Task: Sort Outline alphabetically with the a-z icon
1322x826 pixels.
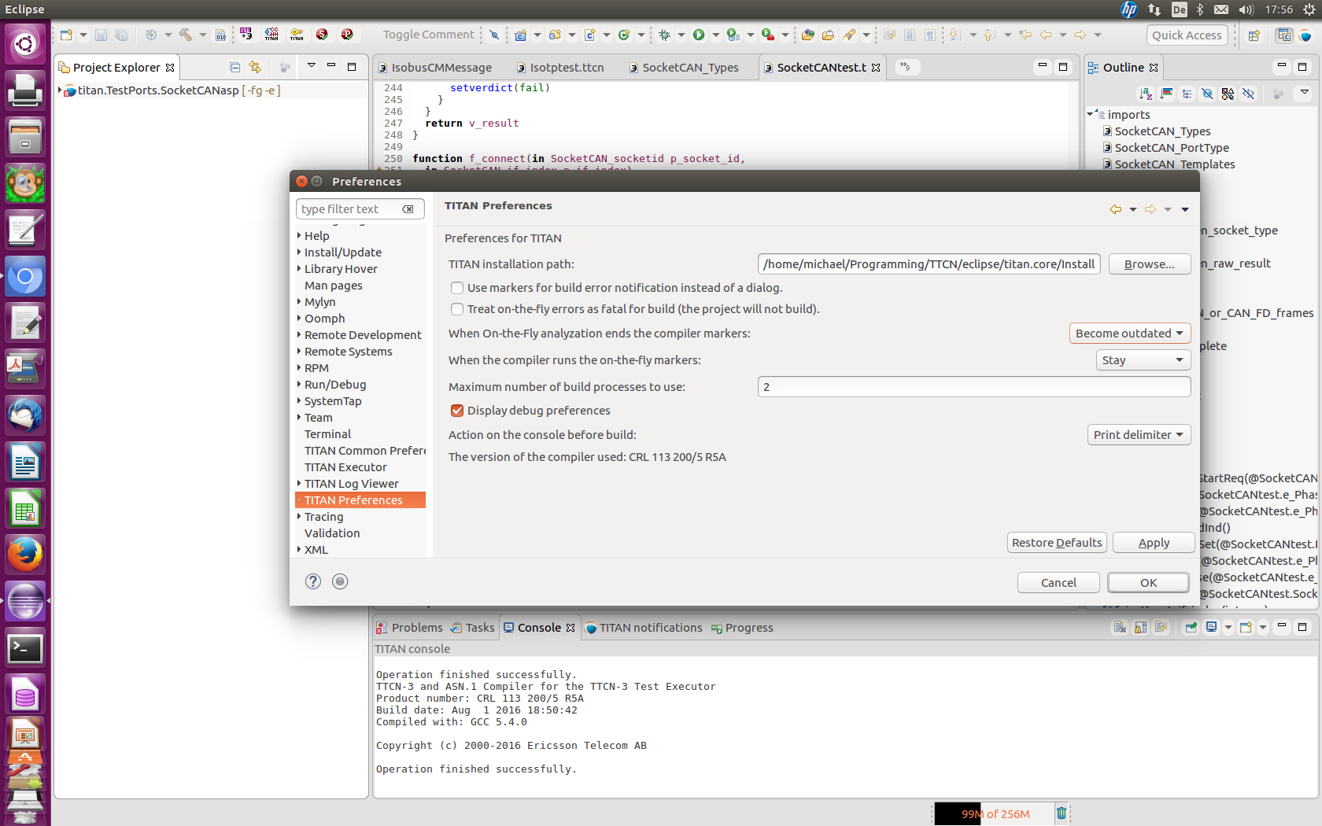Action: pyautogui.click(x=1146, y=94)
